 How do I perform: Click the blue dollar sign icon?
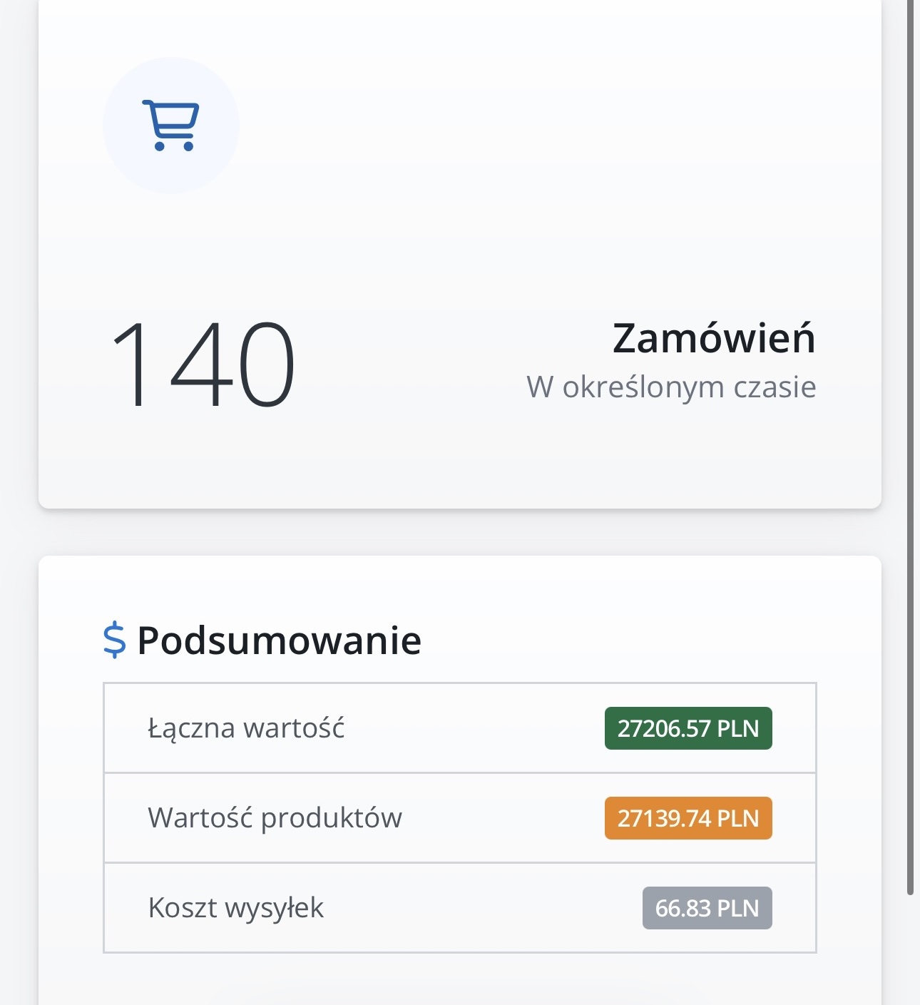pyautogui.click(x=114, y=640)
